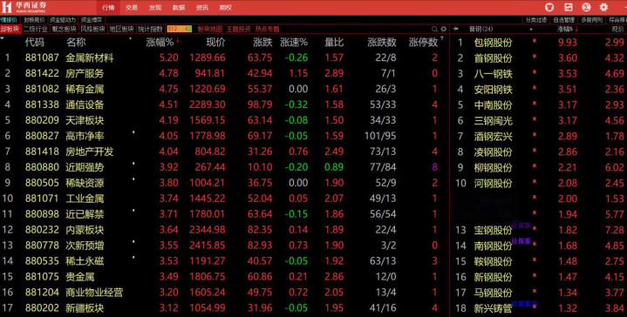Select the 资金博弈 sub-tab
The width and height of the screenshot is (627, 317).
coord(92,20)
